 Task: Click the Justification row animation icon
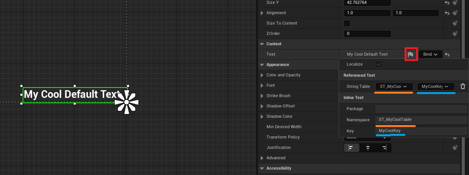pos(455,148)
